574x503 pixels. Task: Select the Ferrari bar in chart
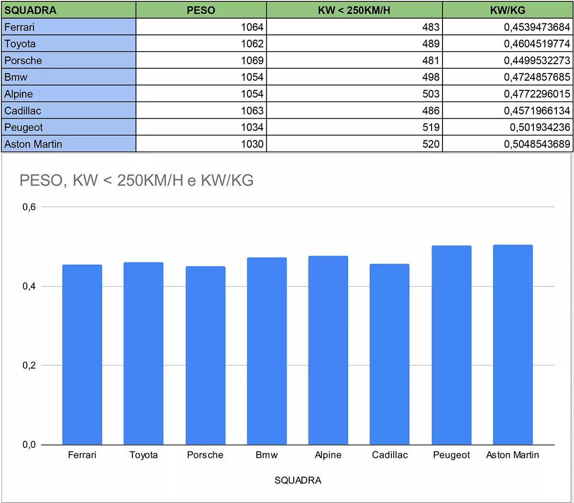(x=82, y=354)
